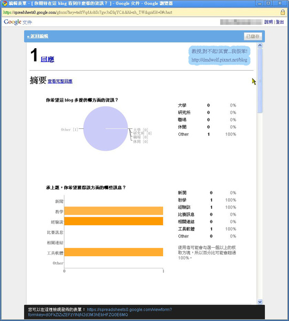
Task: Click the 工具軟體 row label in table
Action: coord(186,229)
